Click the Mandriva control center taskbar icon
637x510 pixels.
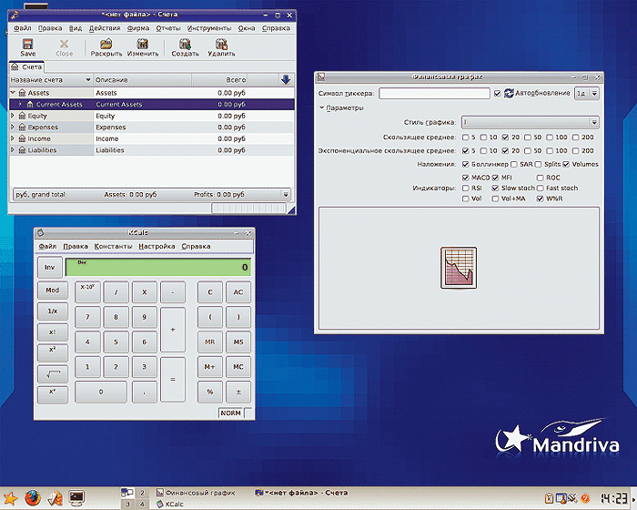[55, 498]
